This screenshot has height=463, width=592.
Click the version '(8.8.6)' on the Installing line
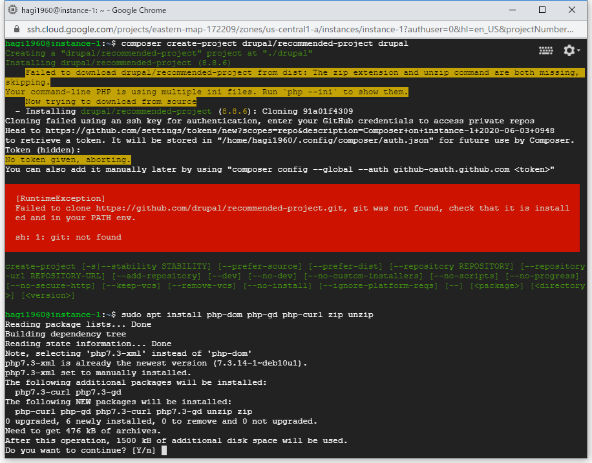click(x=214, y=63)
